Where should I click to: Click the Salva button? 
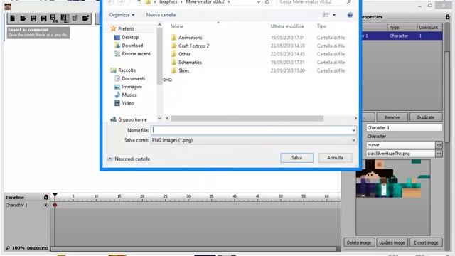point(297,158)
